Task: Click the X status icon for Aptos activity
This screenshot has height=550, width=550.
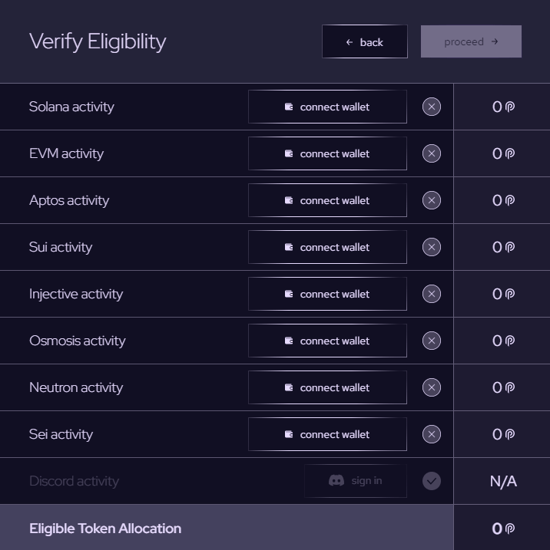Action: pos(432,200)
